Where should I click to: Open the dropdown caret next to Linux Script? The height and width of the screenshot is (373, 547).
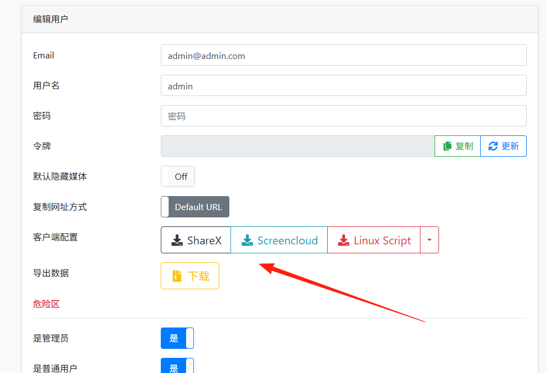click(430, 240)
